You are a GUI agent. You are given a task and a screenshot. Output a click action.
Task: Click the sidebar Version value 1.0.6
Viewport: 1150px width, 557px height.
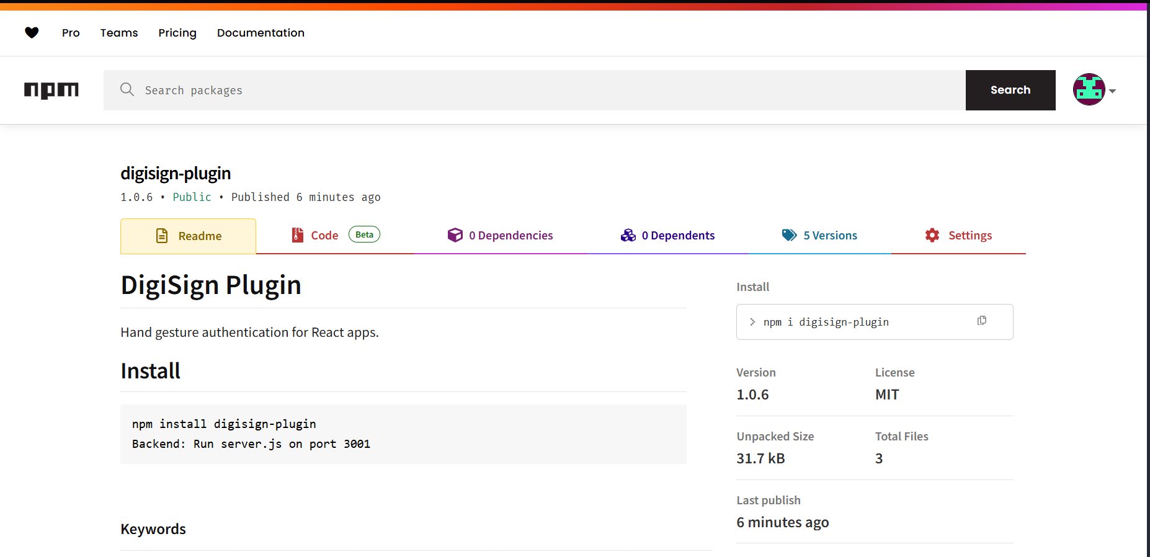752,394
